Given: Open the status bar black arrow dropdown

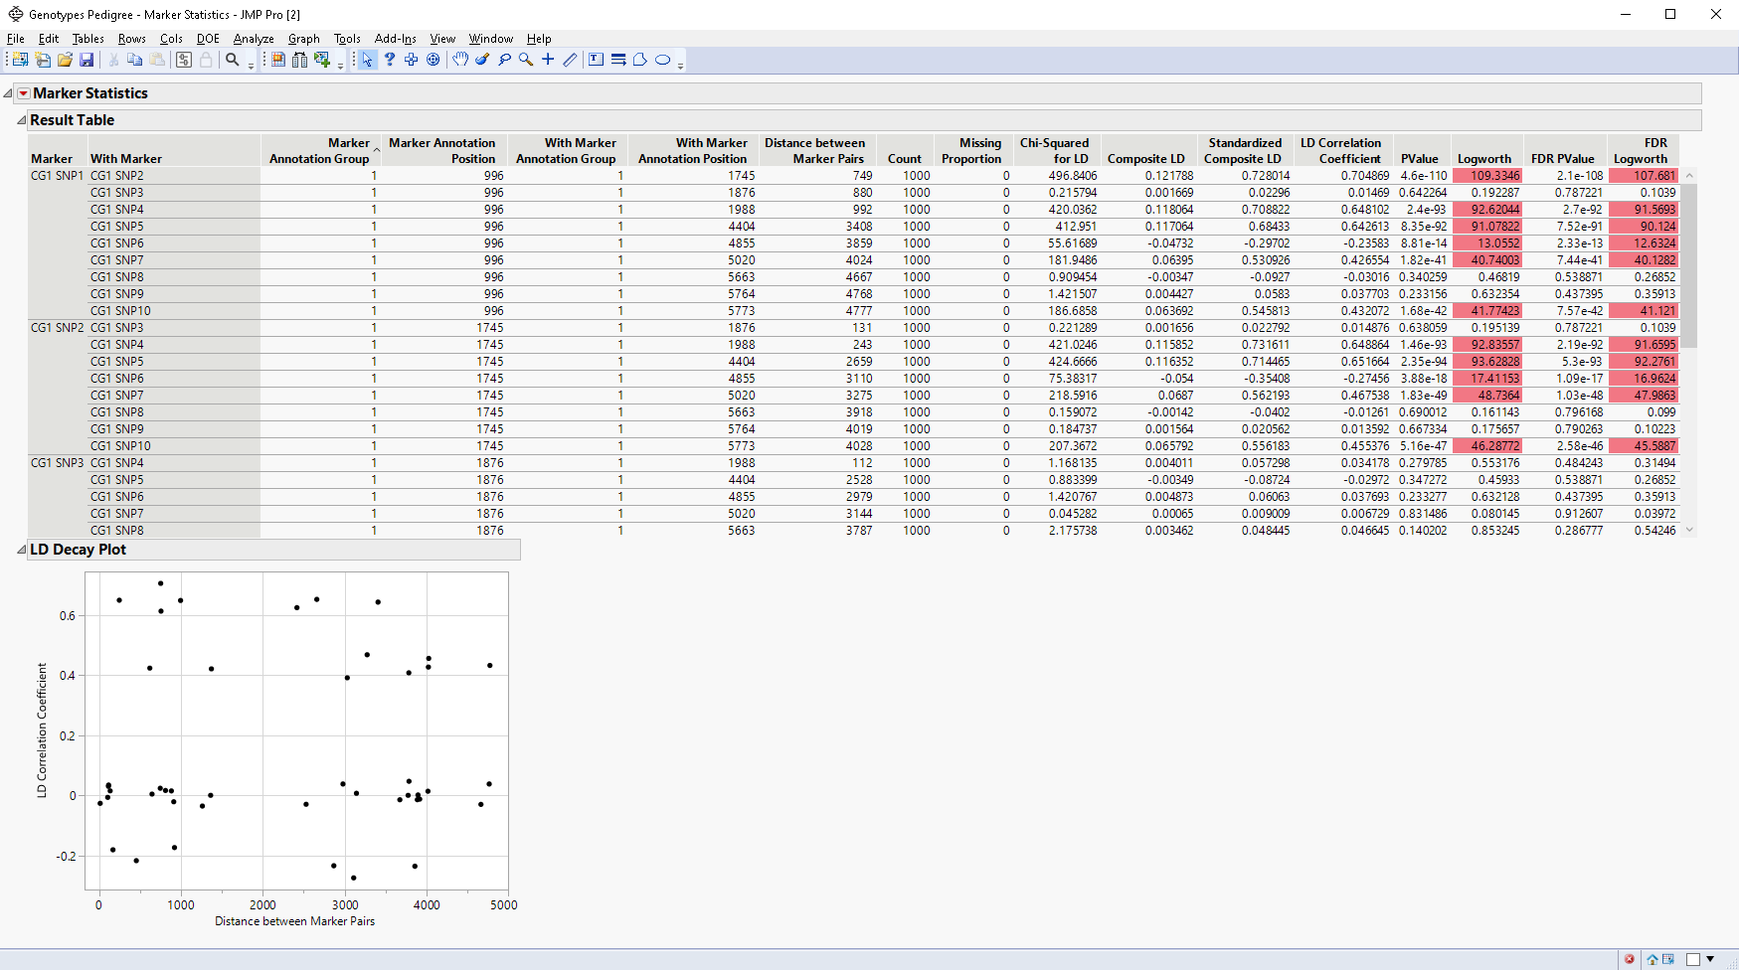Looking at the screenshot, I should click(x=1710, y=959).
